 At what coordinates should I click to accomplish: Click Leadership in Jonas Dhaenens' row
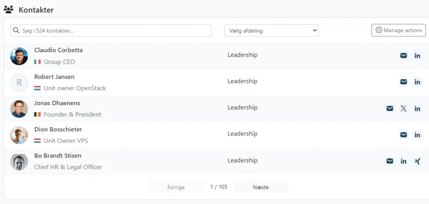(243, 108)
